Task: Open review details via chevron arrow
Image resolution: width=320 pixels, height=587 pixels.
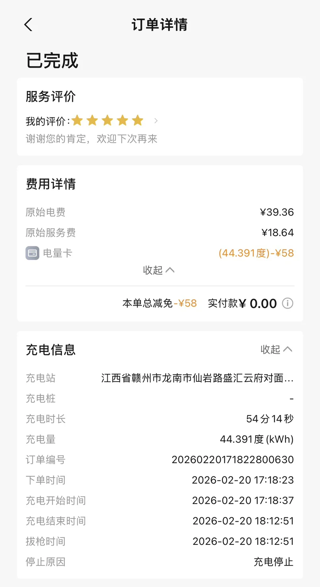Action: (156, 121)
